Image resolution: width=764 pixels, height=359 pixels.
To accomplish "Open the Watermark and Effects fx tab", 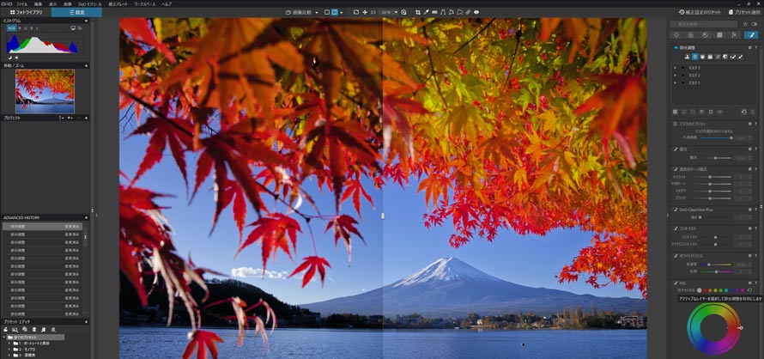I will pos(734,35).
